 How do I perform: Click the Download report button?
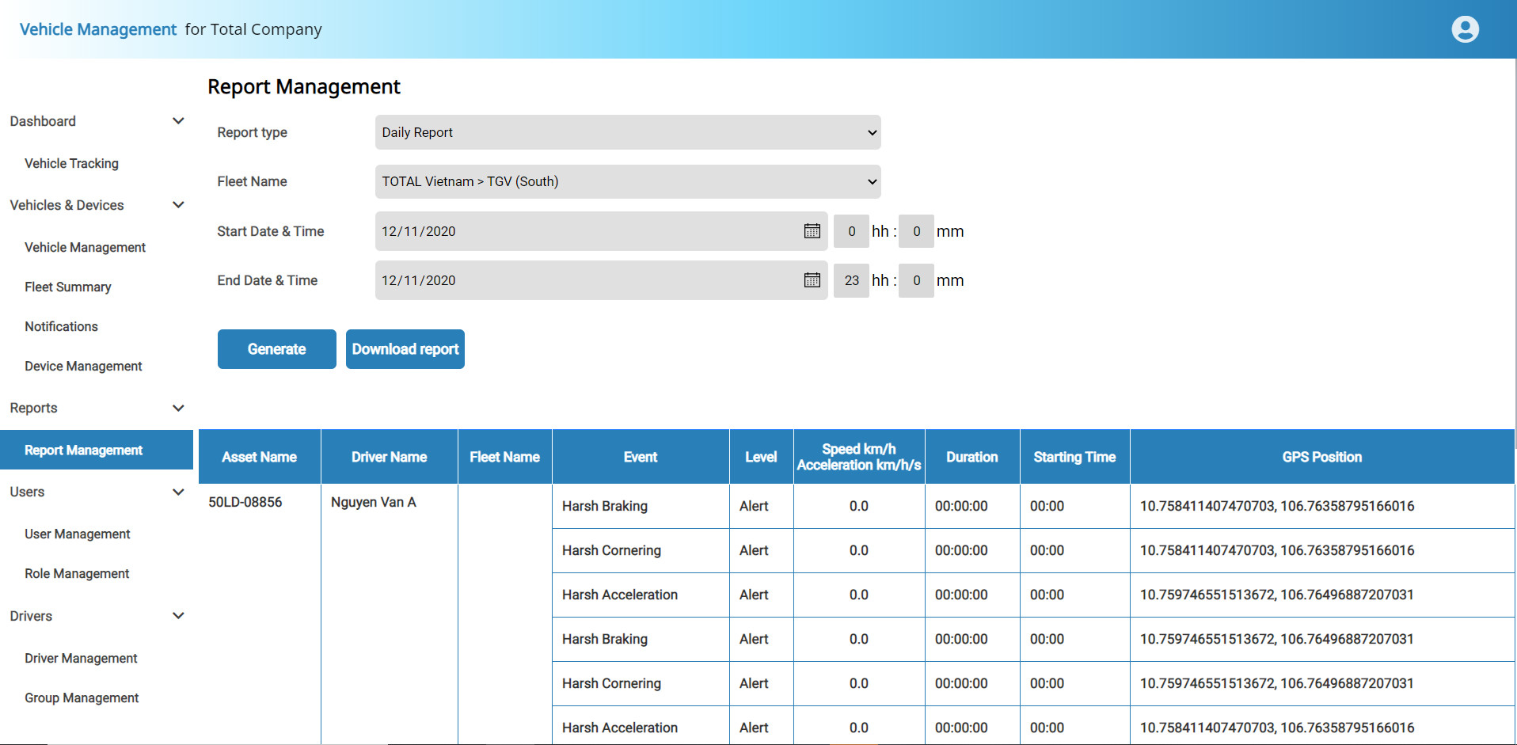(x=405, y=349)
